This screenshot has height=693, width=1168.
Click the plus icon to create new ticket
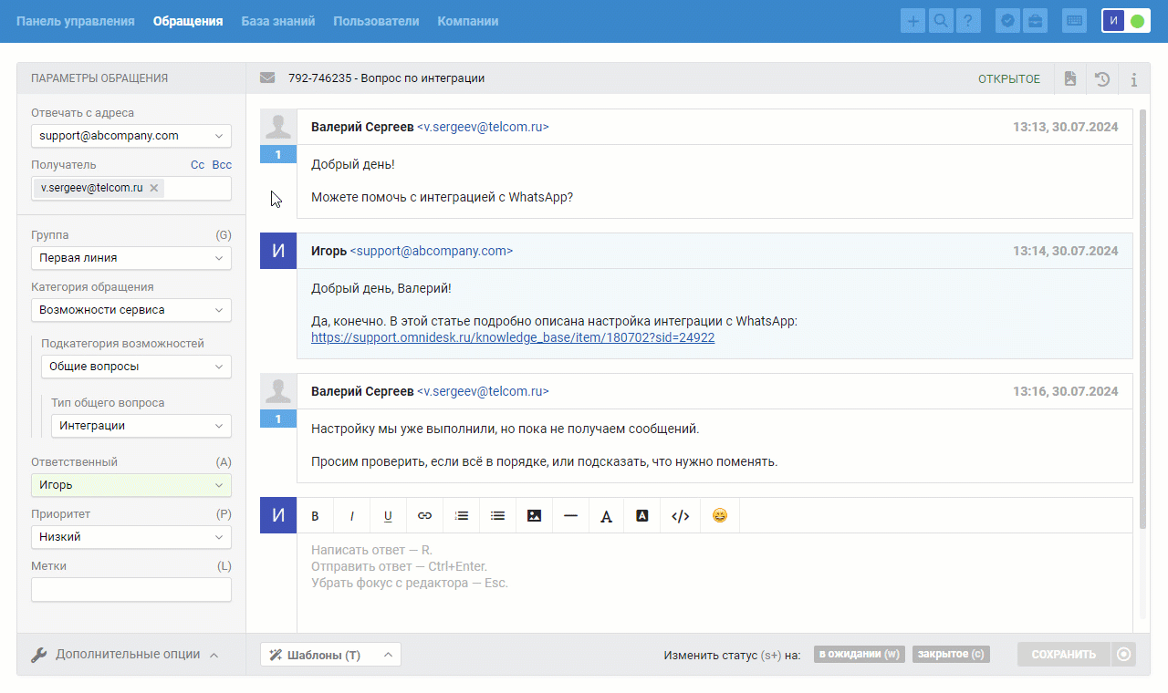tap(913, 21)
